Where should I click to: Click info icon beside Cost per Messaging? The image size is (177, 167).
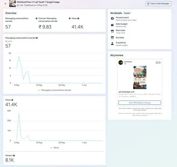coord(37,18)
